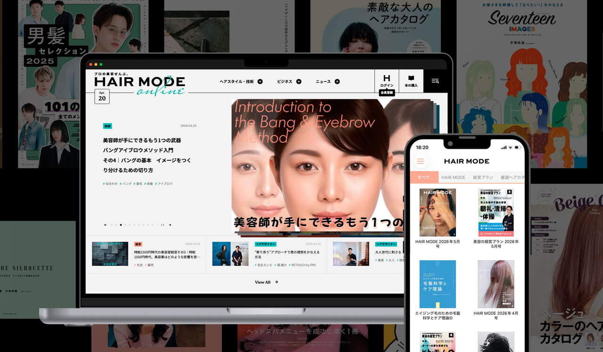Image resolution: width=603 pixels, height=352 pixels.
Task: Open the two men in suits article thumbnail
Action: 230,254
